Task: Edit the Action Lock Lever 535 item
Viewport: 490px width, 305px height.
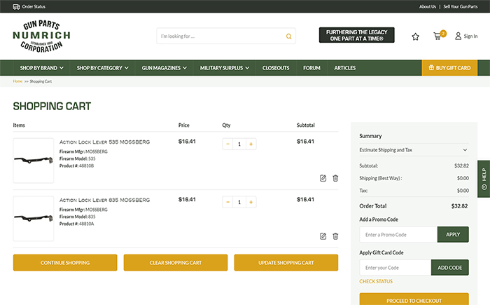Action: [323, 178]
